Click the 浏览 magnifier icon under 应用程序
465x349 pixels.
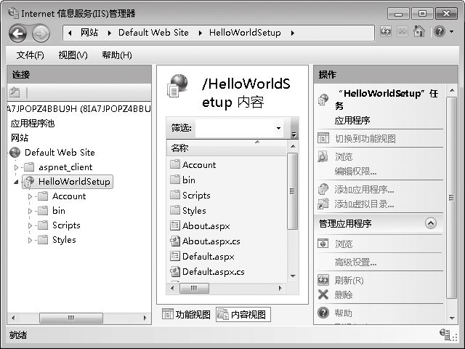[323, 156]
